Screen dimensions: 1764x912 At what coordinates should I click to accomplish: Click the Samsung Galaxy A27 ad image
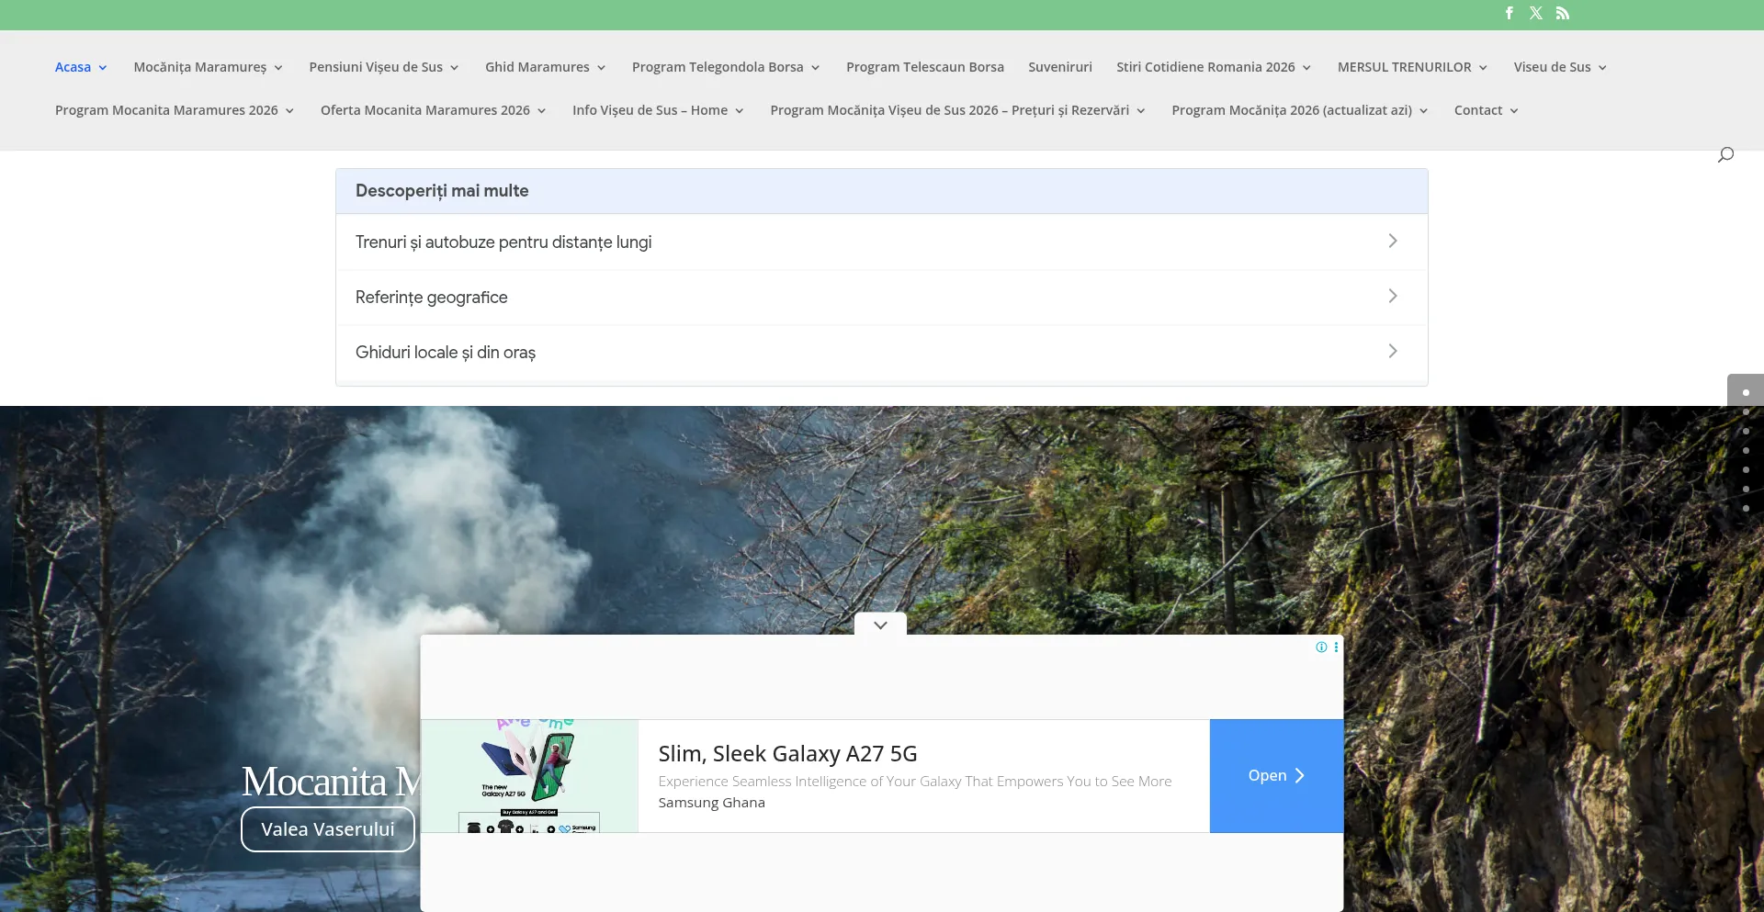tap(529, 776)
